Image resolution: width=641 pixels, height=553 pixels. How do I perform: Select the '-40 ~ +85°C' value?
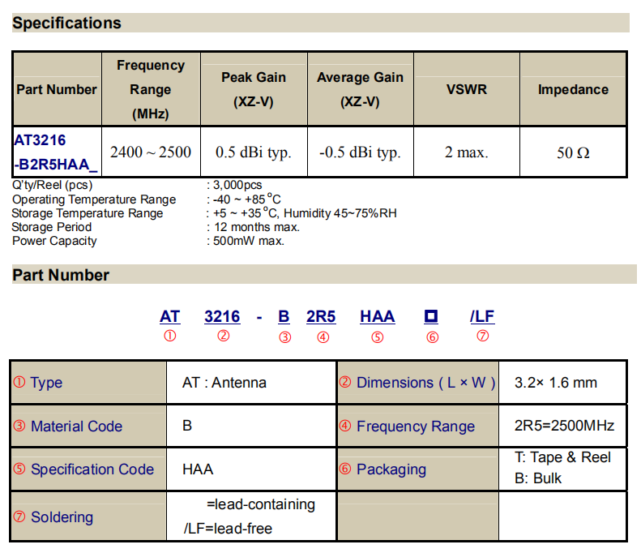247,199
